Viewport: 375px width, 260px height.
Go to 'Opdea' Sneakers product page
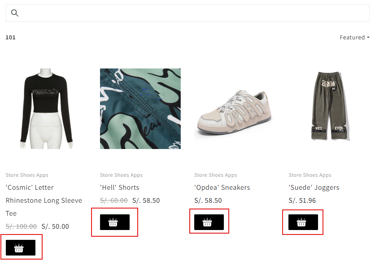[222, 188]
